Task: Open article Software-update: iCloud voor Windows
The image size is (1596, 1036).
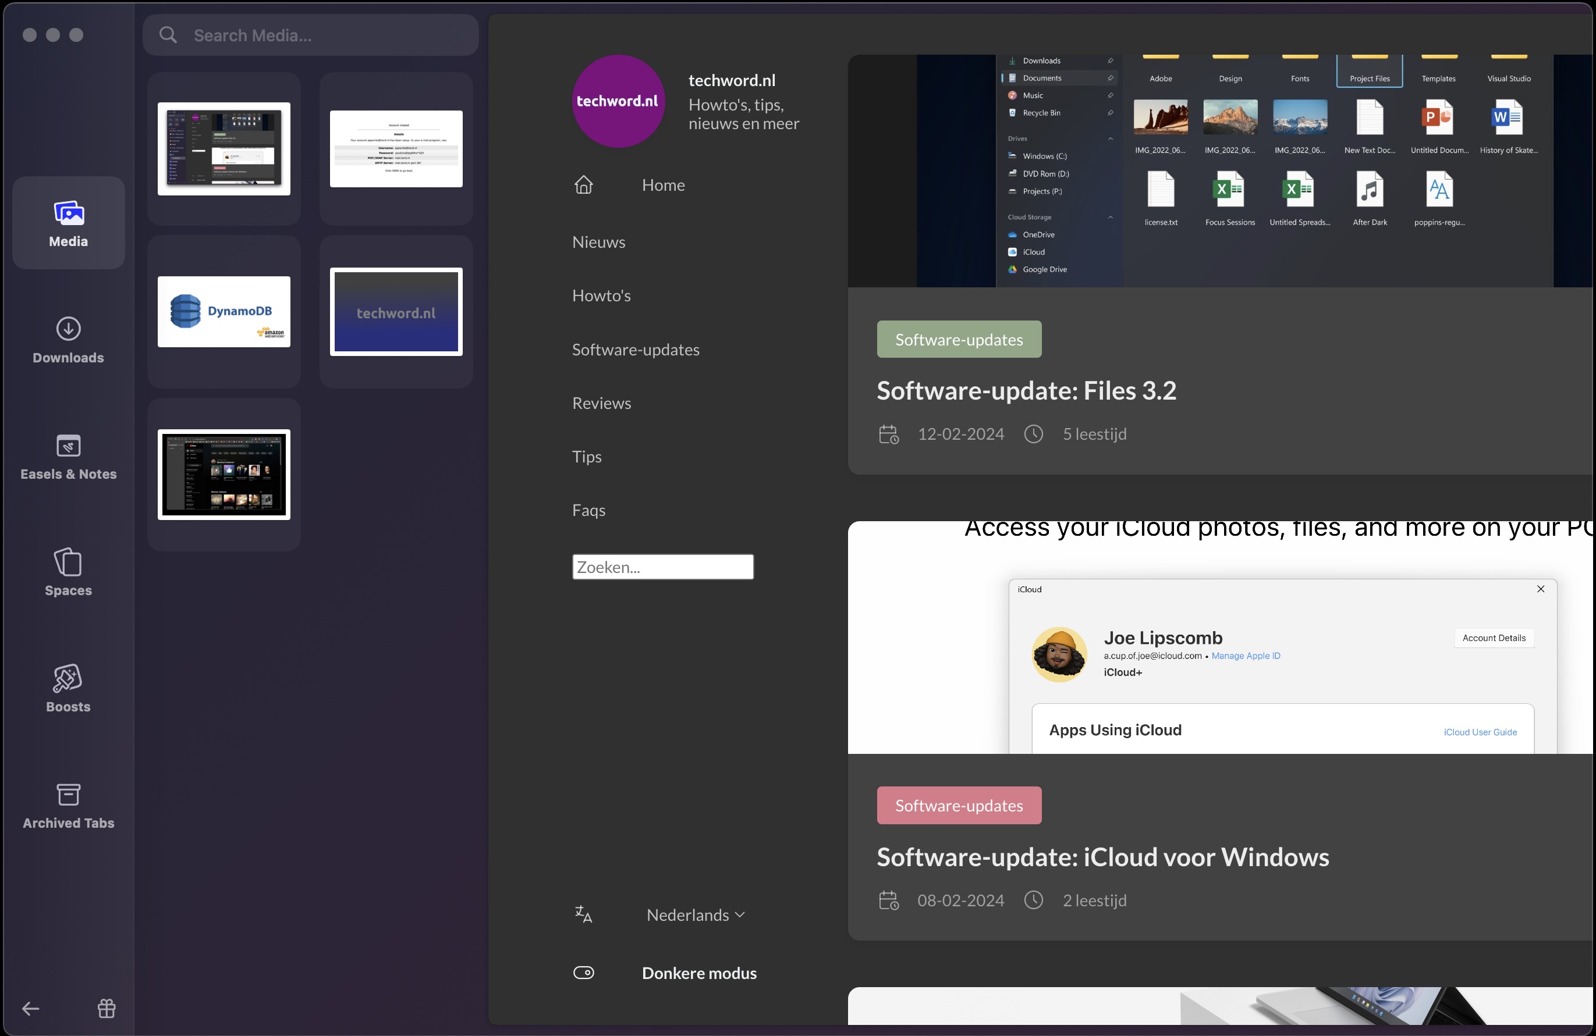Action: [x=1102, y=857]
